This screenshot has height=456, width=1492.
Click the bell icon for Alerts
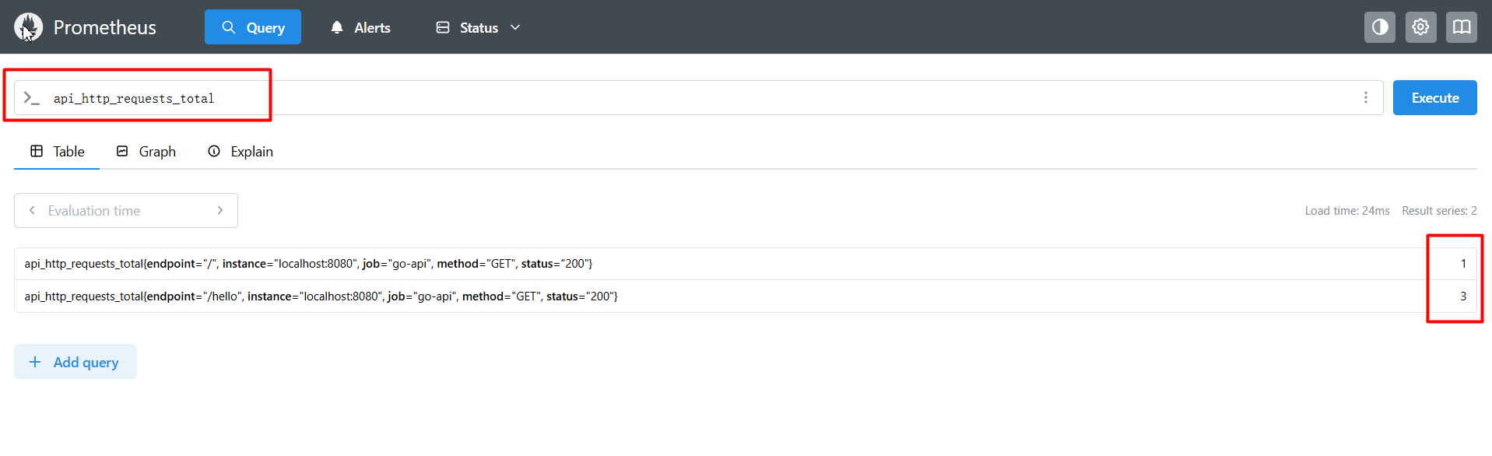336,27
